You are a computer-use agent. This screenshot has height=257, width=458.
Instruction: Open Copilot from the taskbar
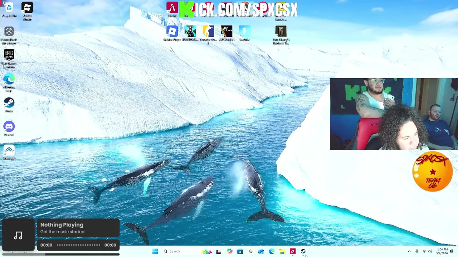229,251
